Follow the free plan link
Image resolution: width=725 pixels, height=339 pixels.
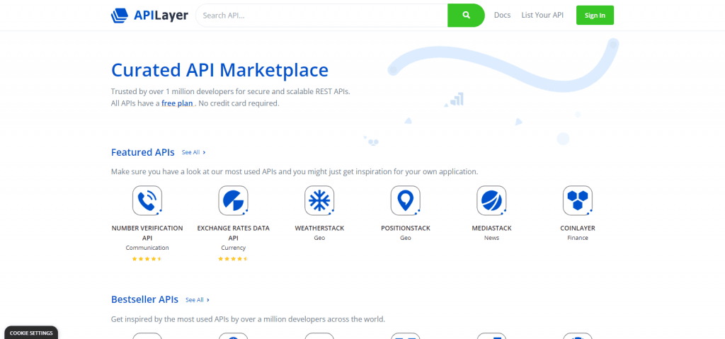(178, 103)
